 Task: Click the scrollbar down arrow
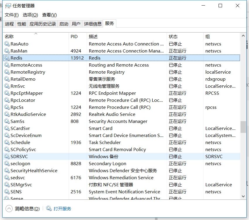pos(243,196)
